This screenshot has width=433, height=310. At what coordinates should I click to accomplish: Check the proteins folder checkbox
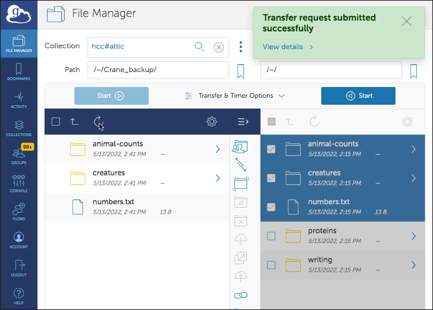click(x=271, y=236)
